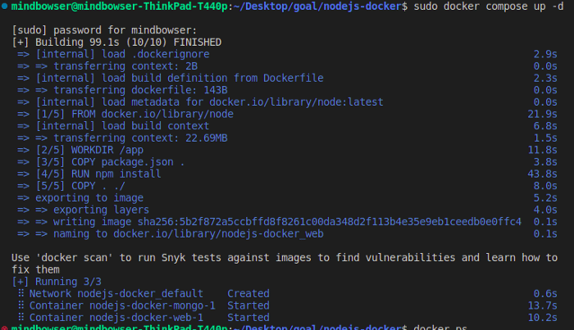The image size is (574, 330).
Task: Click the status marker beside Container nodejs-docker-mongo-1
Action: click(x=20, y=305)
